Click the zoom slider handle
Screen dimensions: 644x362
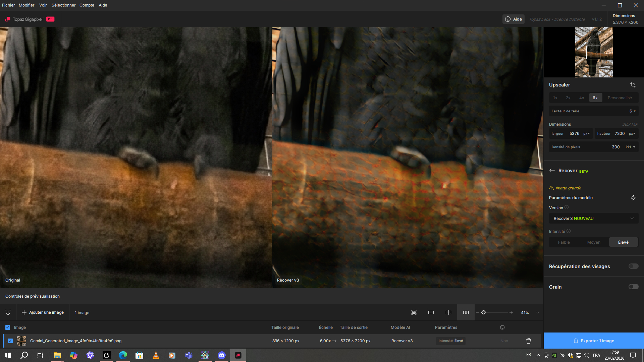tap(483, 312)
